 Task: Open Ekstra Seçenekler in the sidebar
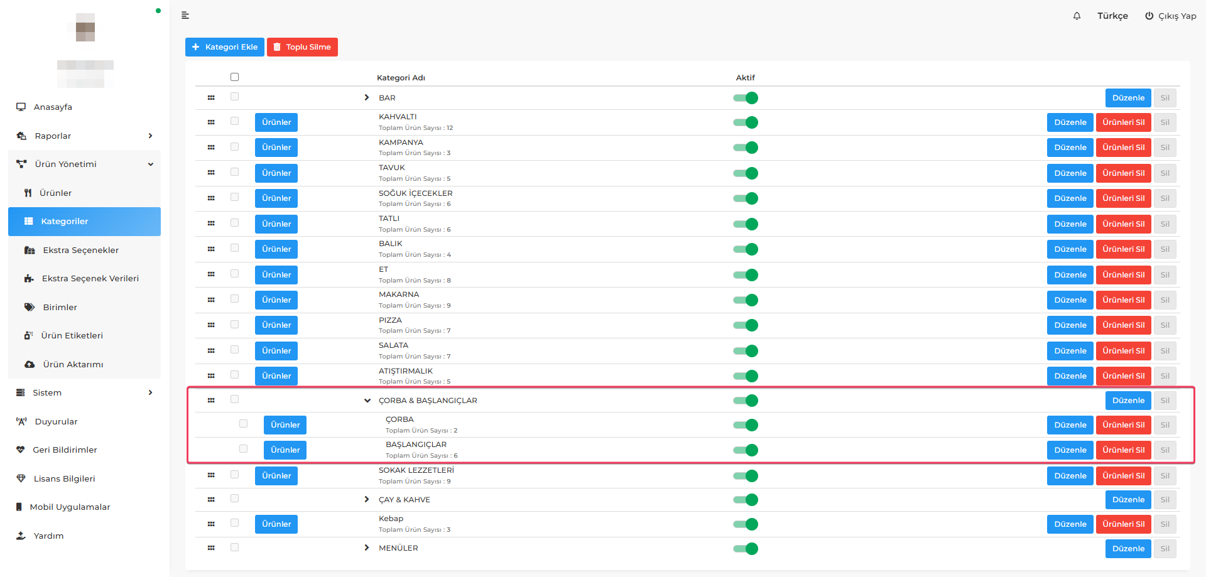tap(80, 250)
